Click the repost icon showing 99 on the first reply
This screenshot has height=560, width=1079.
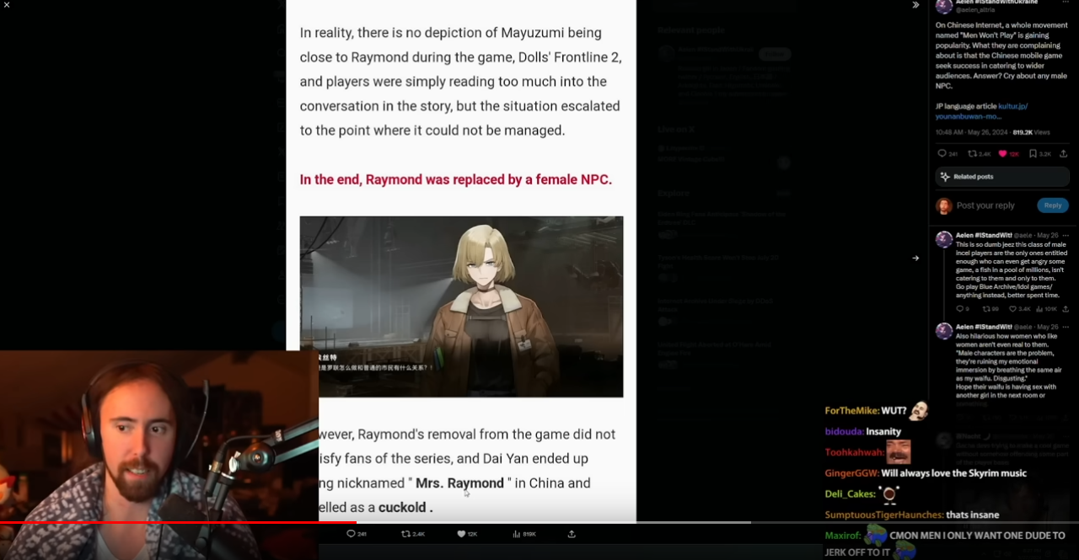coord(987,309)
